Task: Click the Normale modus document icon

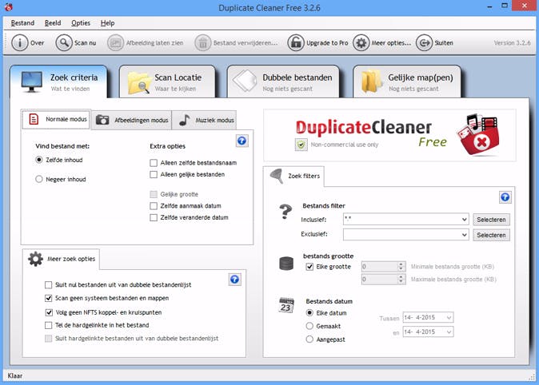Action: coord(34,119)
